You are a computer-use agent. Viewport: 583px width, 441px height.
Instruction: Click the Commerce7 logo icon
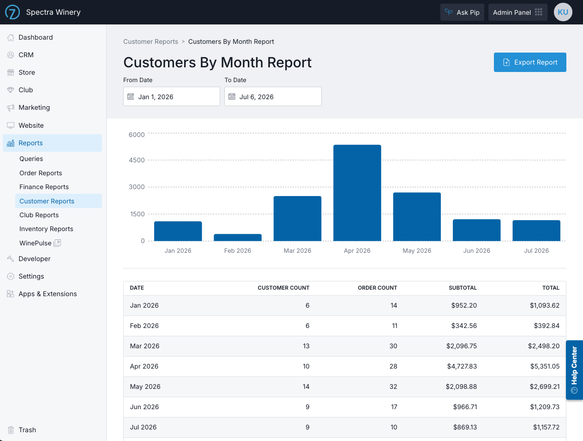click(12, 12)
